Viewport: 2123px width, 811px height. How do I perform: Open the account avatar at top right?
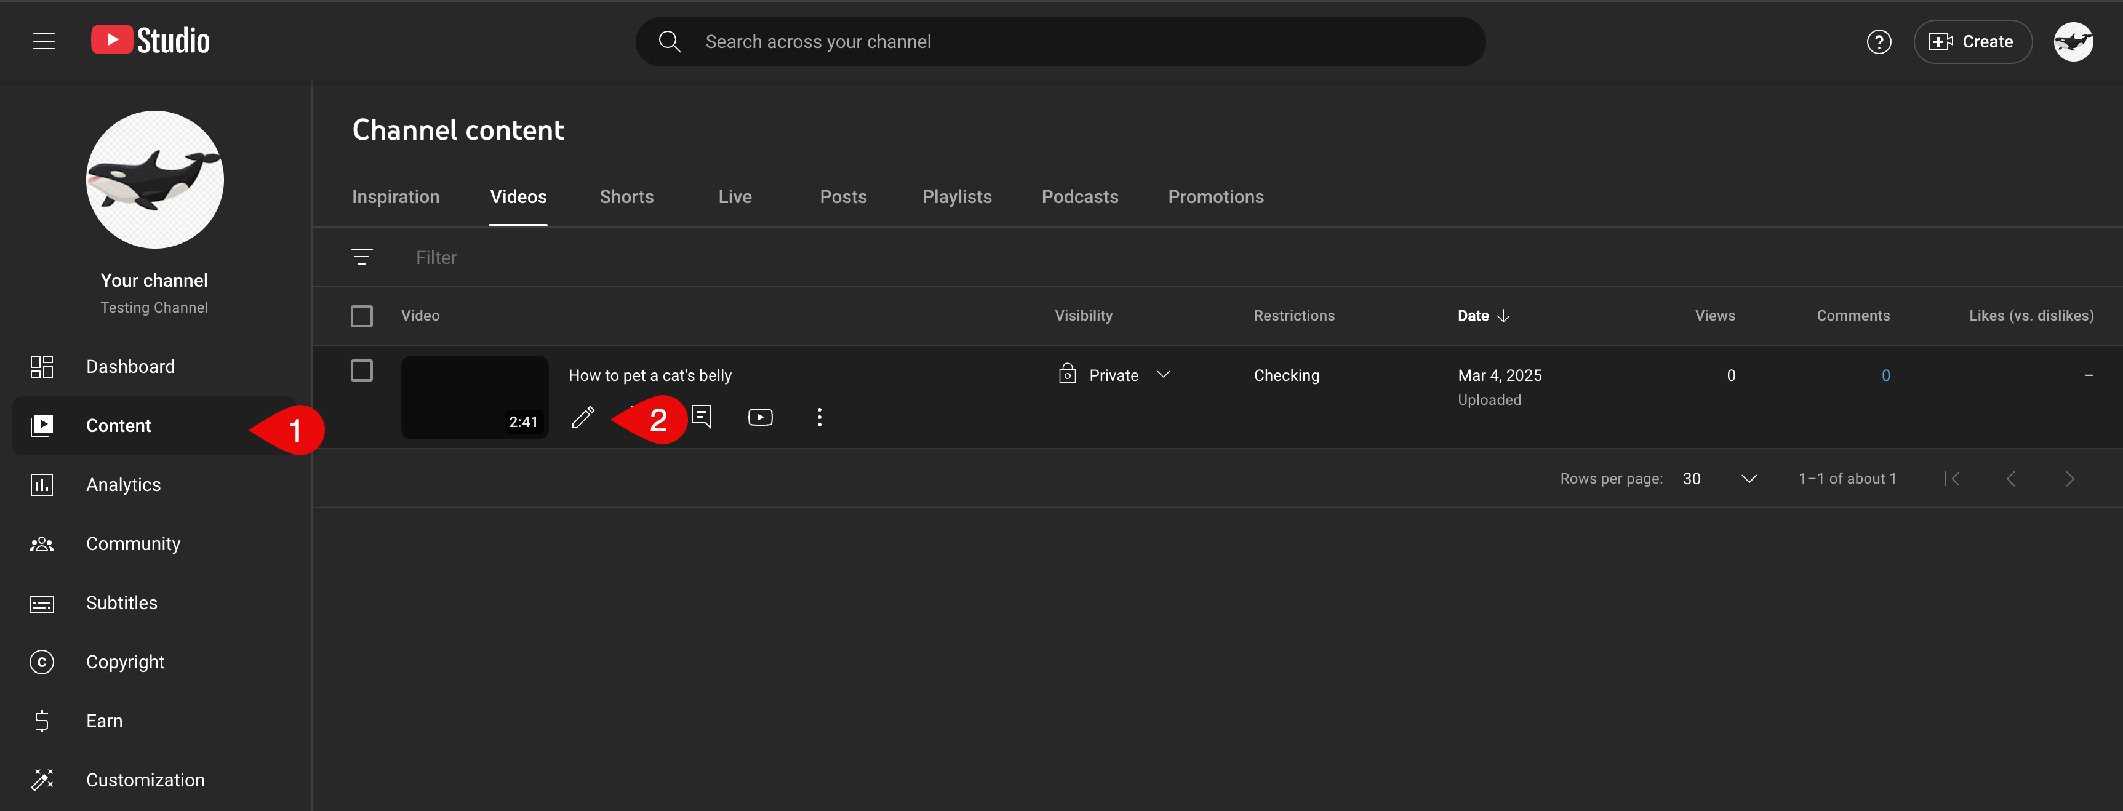pos(2073,41)
